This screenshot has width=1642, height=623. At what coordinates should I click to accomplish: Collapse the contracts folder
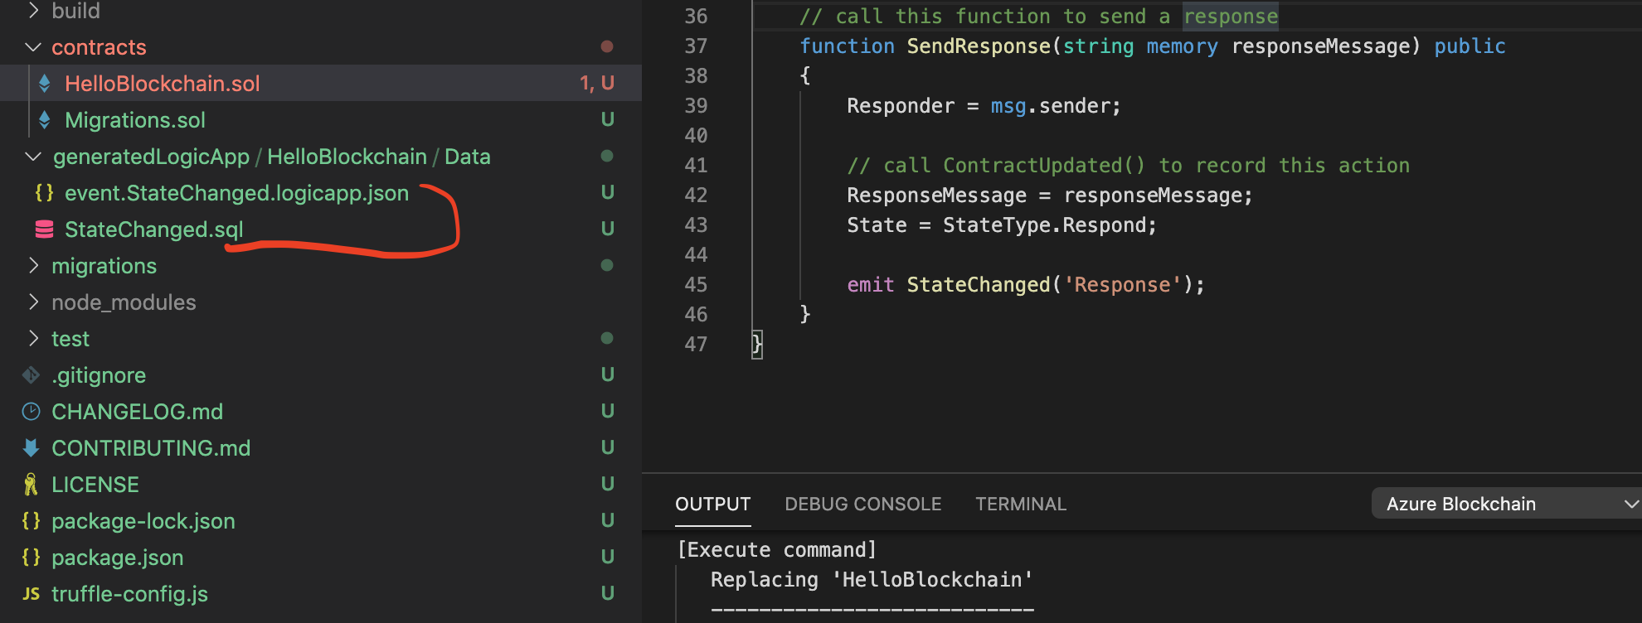click(33, 47)
